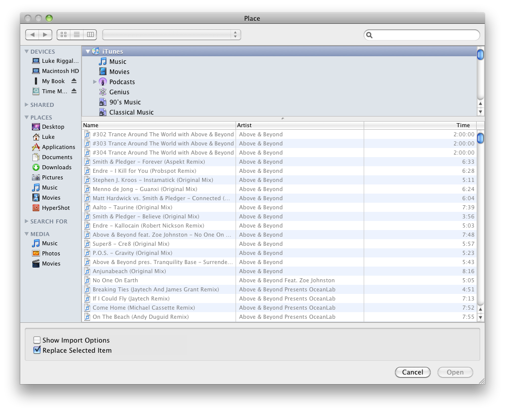Sort tracks by Time column
Image resolution: width=505 pixels, height=412 pixels.
coord(420,125)
